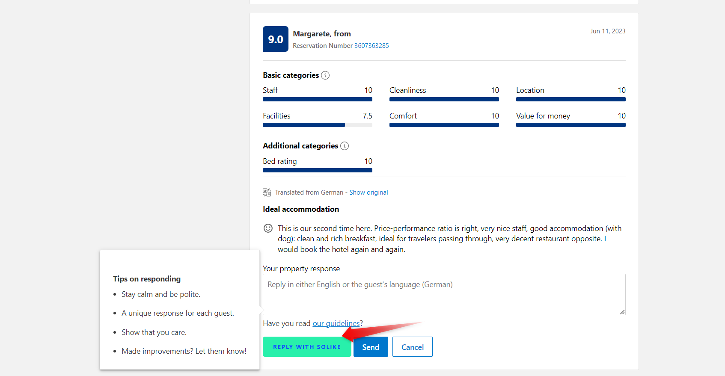
Task: Click the Staff rating bar
Action: [x=317, y=99]
